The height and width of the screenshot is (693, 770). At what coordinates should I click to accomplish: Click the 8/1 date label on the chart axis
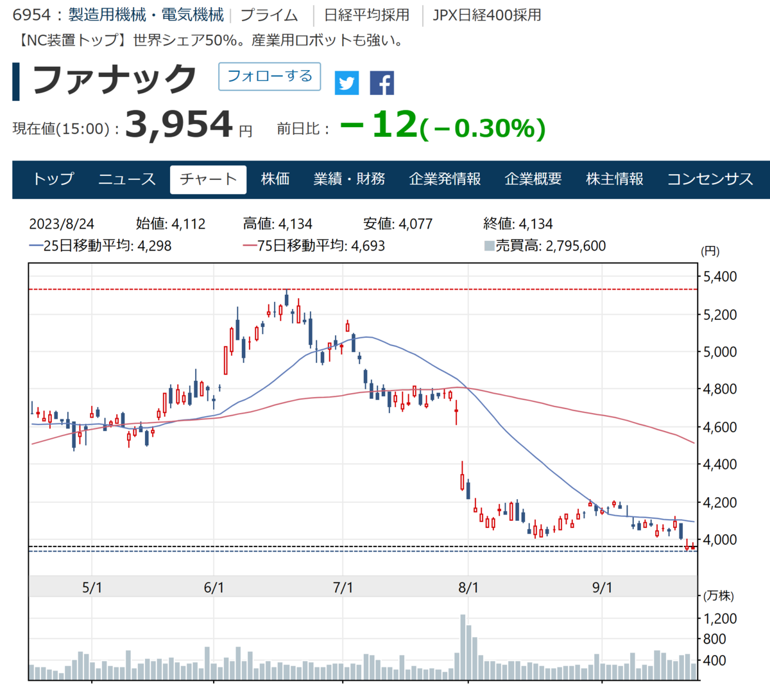click(x=469, y=588)
